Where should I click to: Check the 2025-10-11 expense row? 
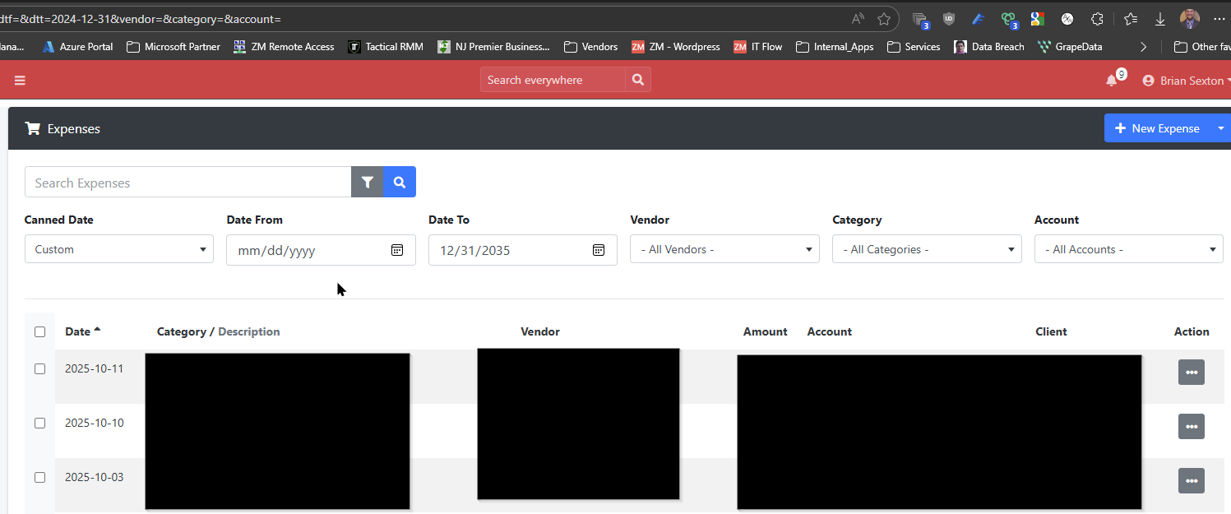click(x=40, y=369)
